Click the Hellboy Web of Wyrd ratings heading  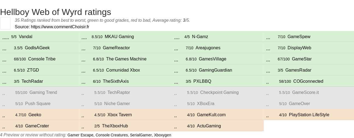coord(55,12)
